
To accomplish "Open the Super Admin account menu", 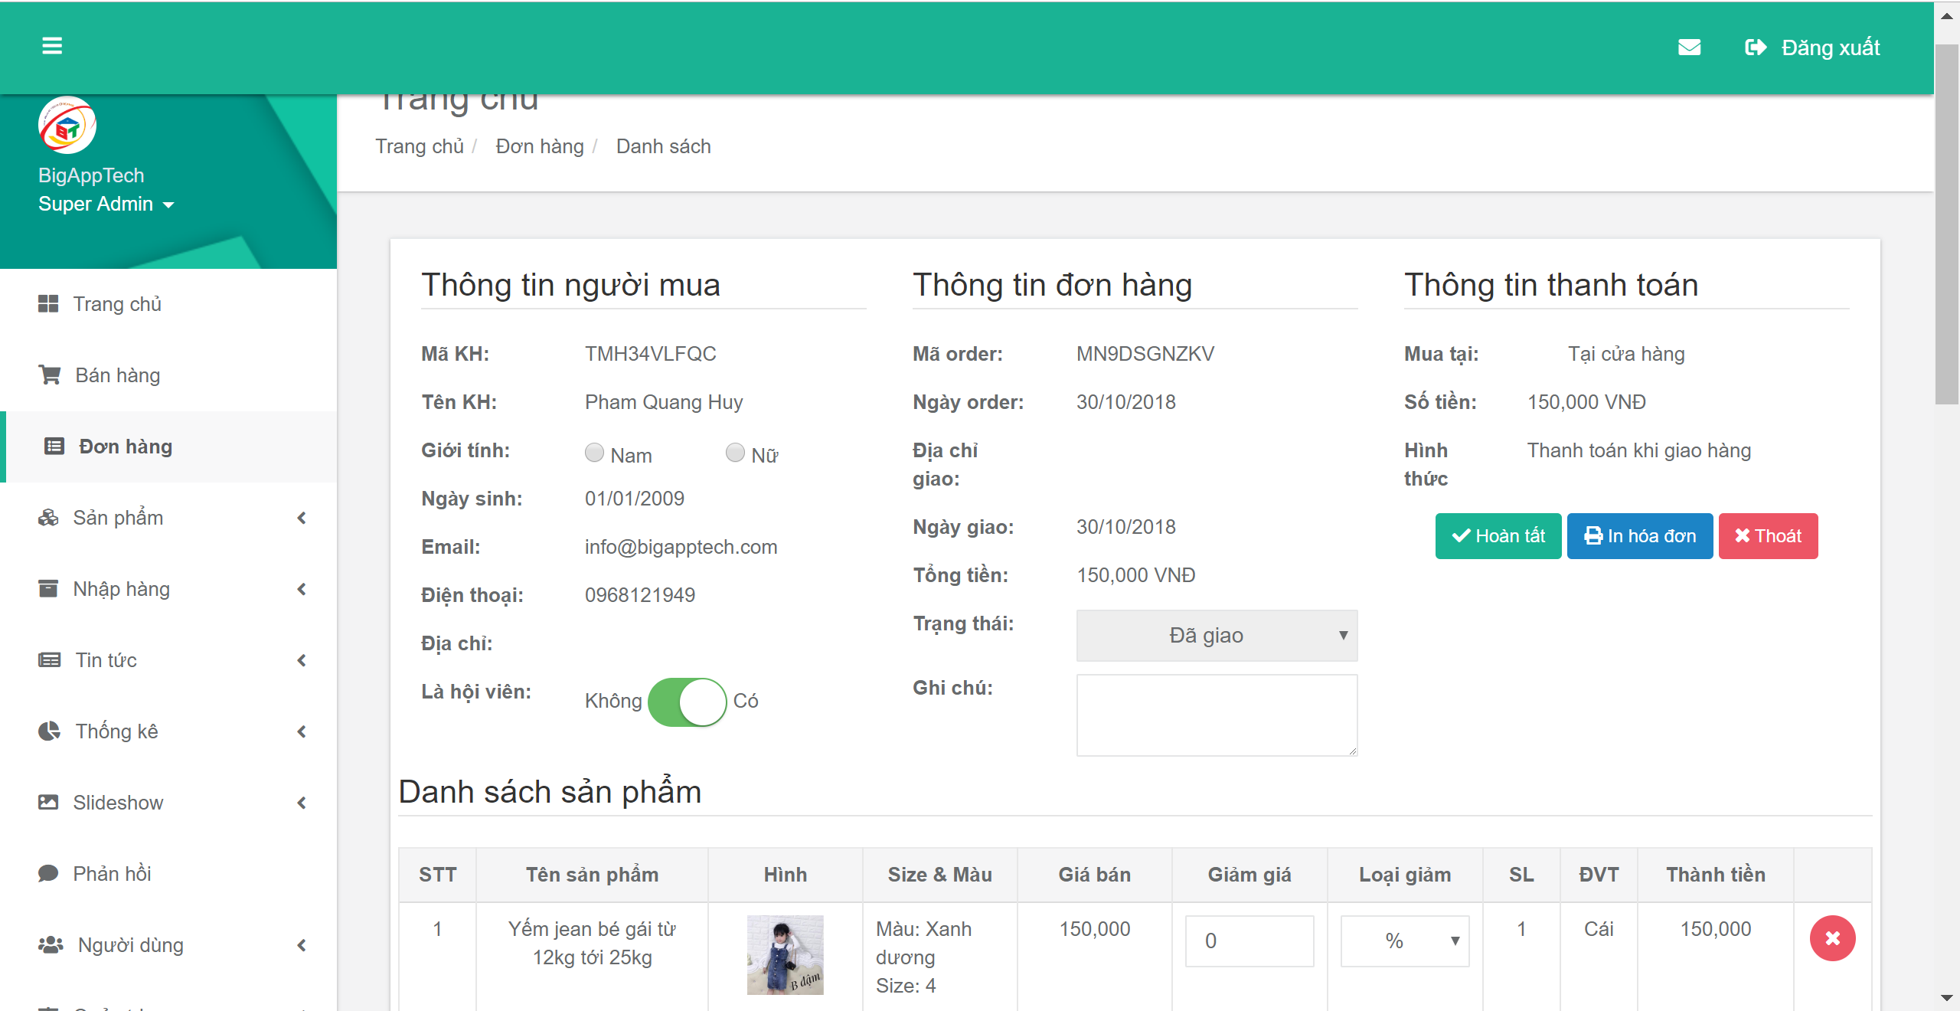I will [x=107, y=204].
